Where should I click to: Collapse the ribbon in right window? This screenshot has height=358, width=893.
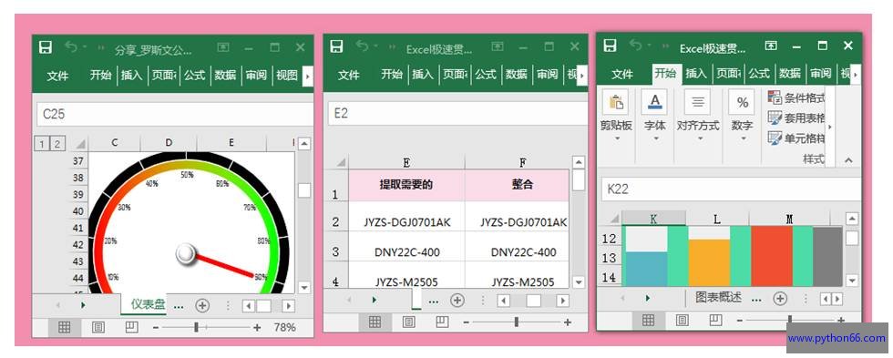(x=848, y=160)
